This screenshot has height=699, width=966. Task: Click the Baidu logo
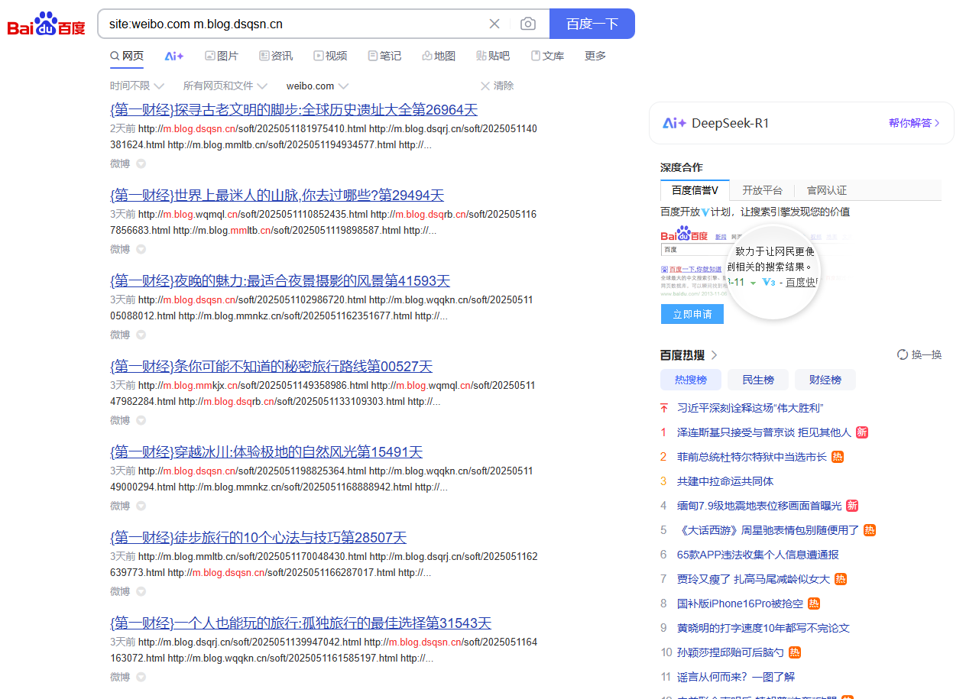pyautogui.click(x=47, y=24)
